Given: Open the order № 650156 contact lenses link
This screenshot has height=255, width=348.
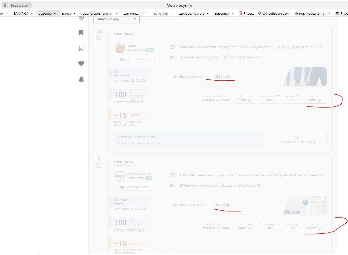Looking at the screenshot, I should tap(253, 175).
